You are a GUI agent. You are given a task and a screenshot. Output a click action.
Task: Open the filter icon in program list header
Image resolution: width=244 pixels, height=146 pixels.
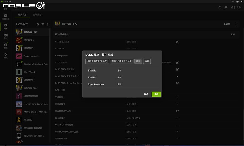(x=43, y=24)
